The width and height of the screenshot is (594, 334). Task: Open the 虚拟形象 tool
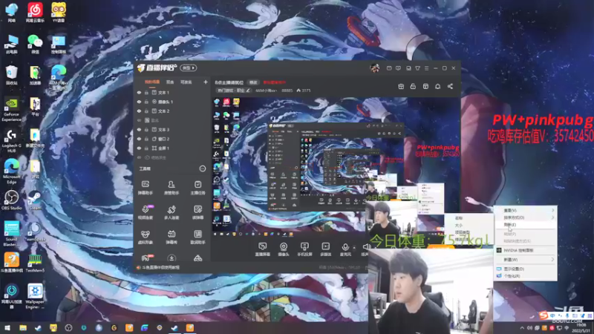click(x=145, y=237)
